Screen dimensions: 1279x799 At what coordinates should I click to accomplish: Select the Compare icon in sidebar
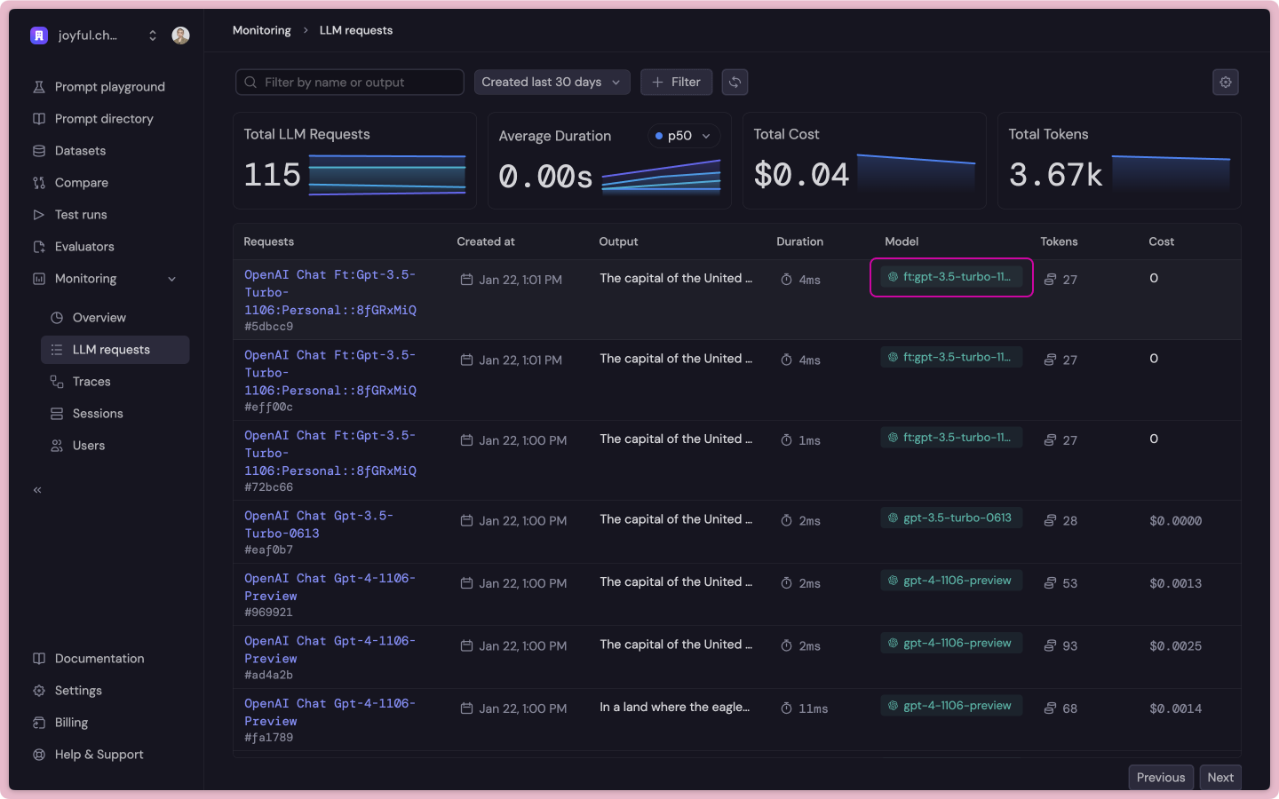click(39, 182)
